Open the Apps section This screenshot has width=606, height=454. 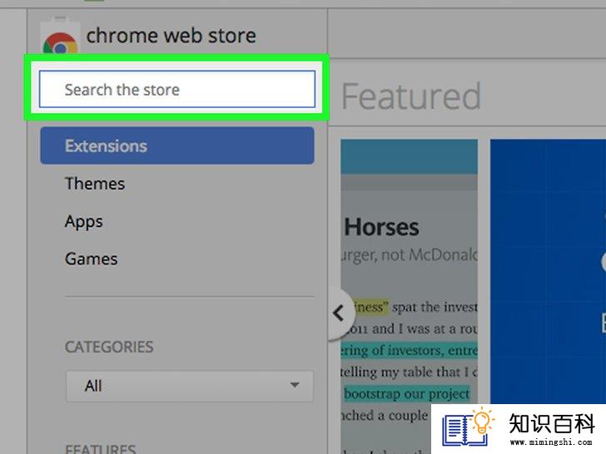click(84, 221)
